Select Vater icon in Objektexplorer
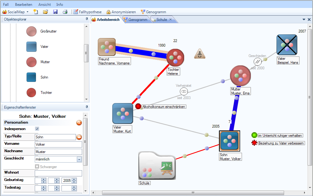 point(31,47)
